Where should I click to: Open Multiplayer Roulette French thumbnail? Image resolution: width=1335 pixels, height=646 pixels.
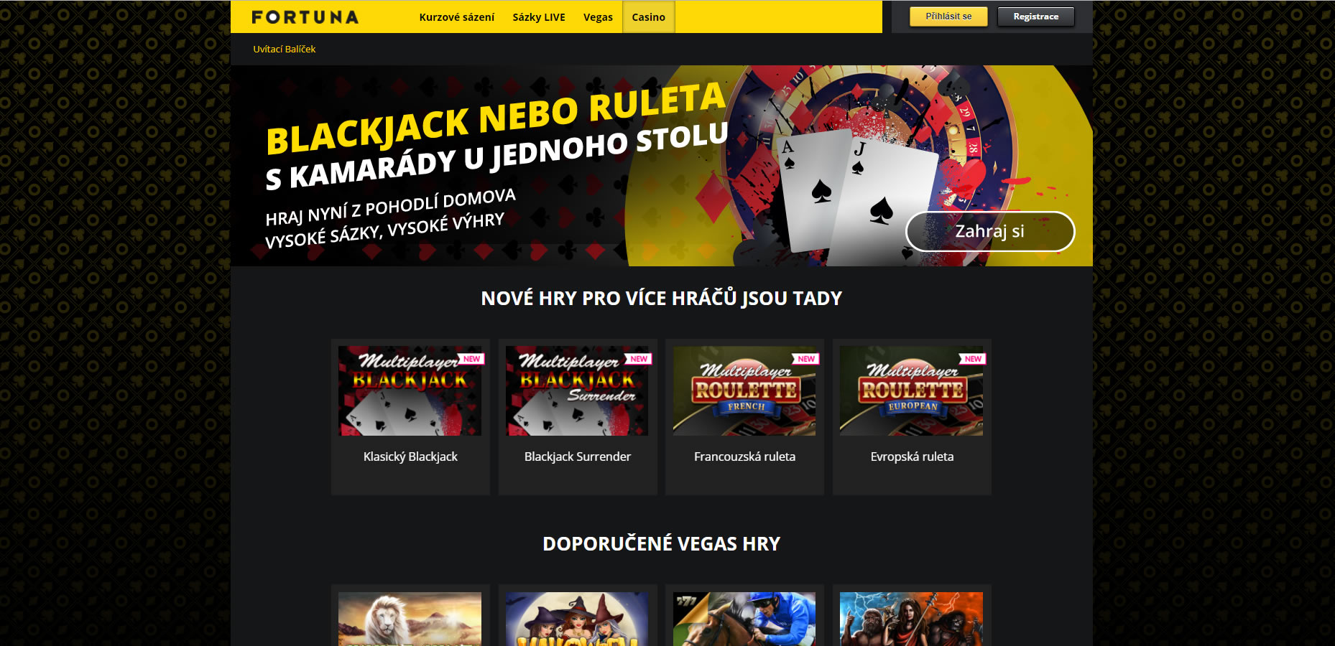tap(744, 391)
